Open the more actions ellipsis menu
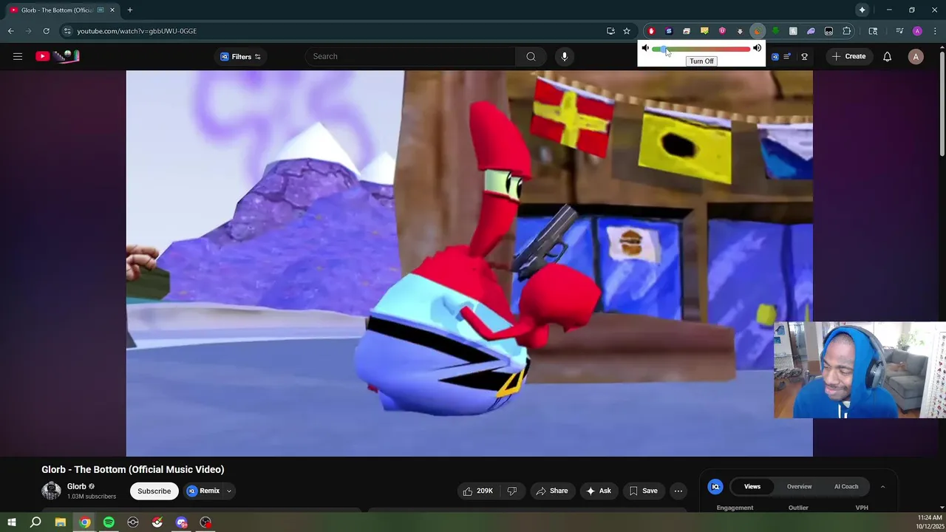The height and width of the screenshot is (532, 946). tap(678, 491)
